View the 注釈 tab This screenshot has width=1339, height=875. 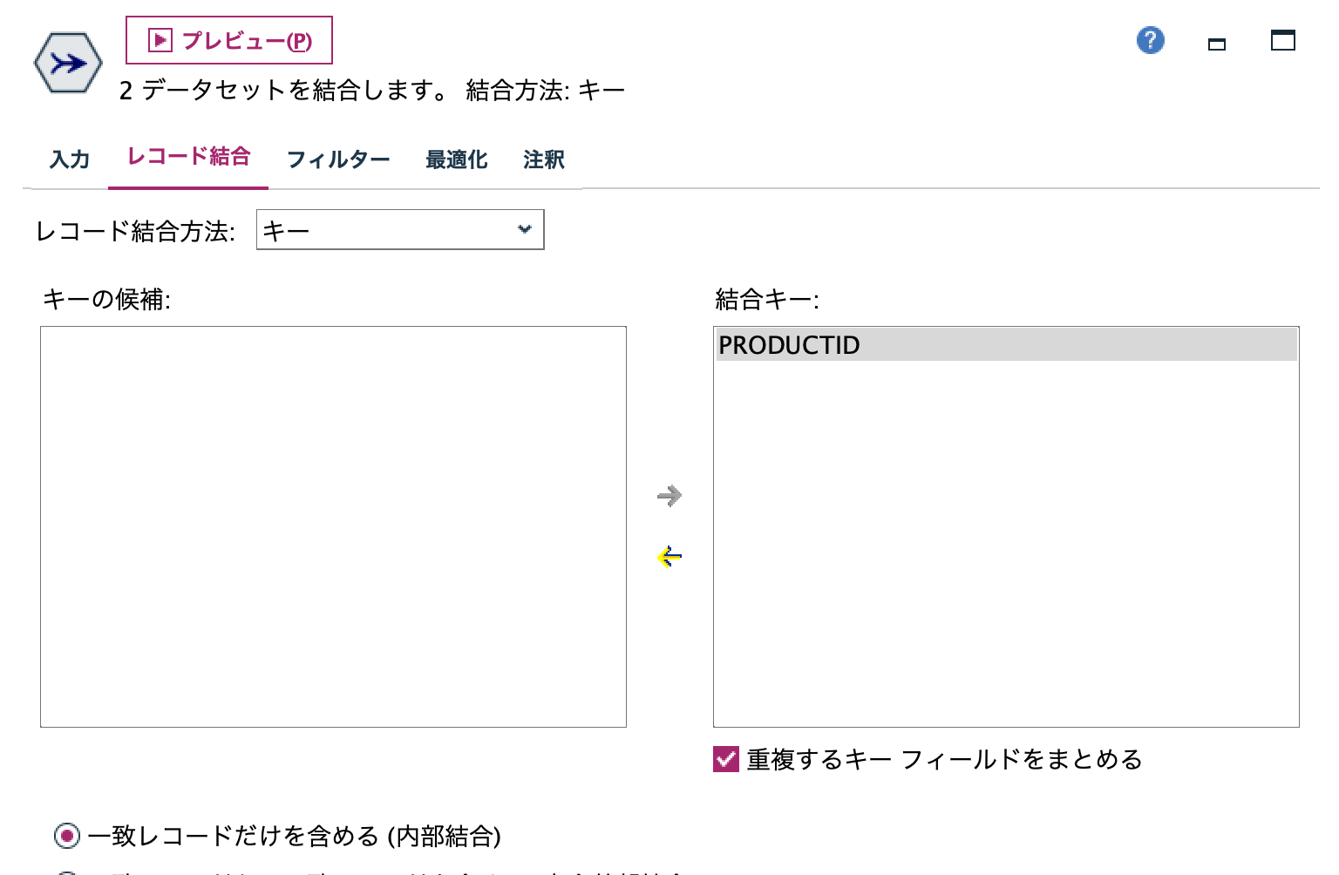[x=542, y=159]
